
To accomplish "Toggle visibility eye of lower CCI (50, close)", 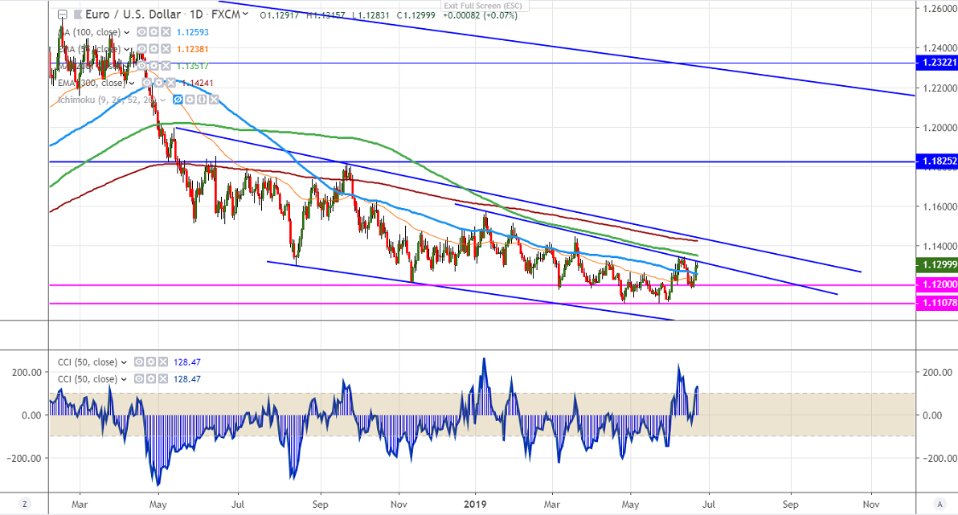I will point(139,379).
